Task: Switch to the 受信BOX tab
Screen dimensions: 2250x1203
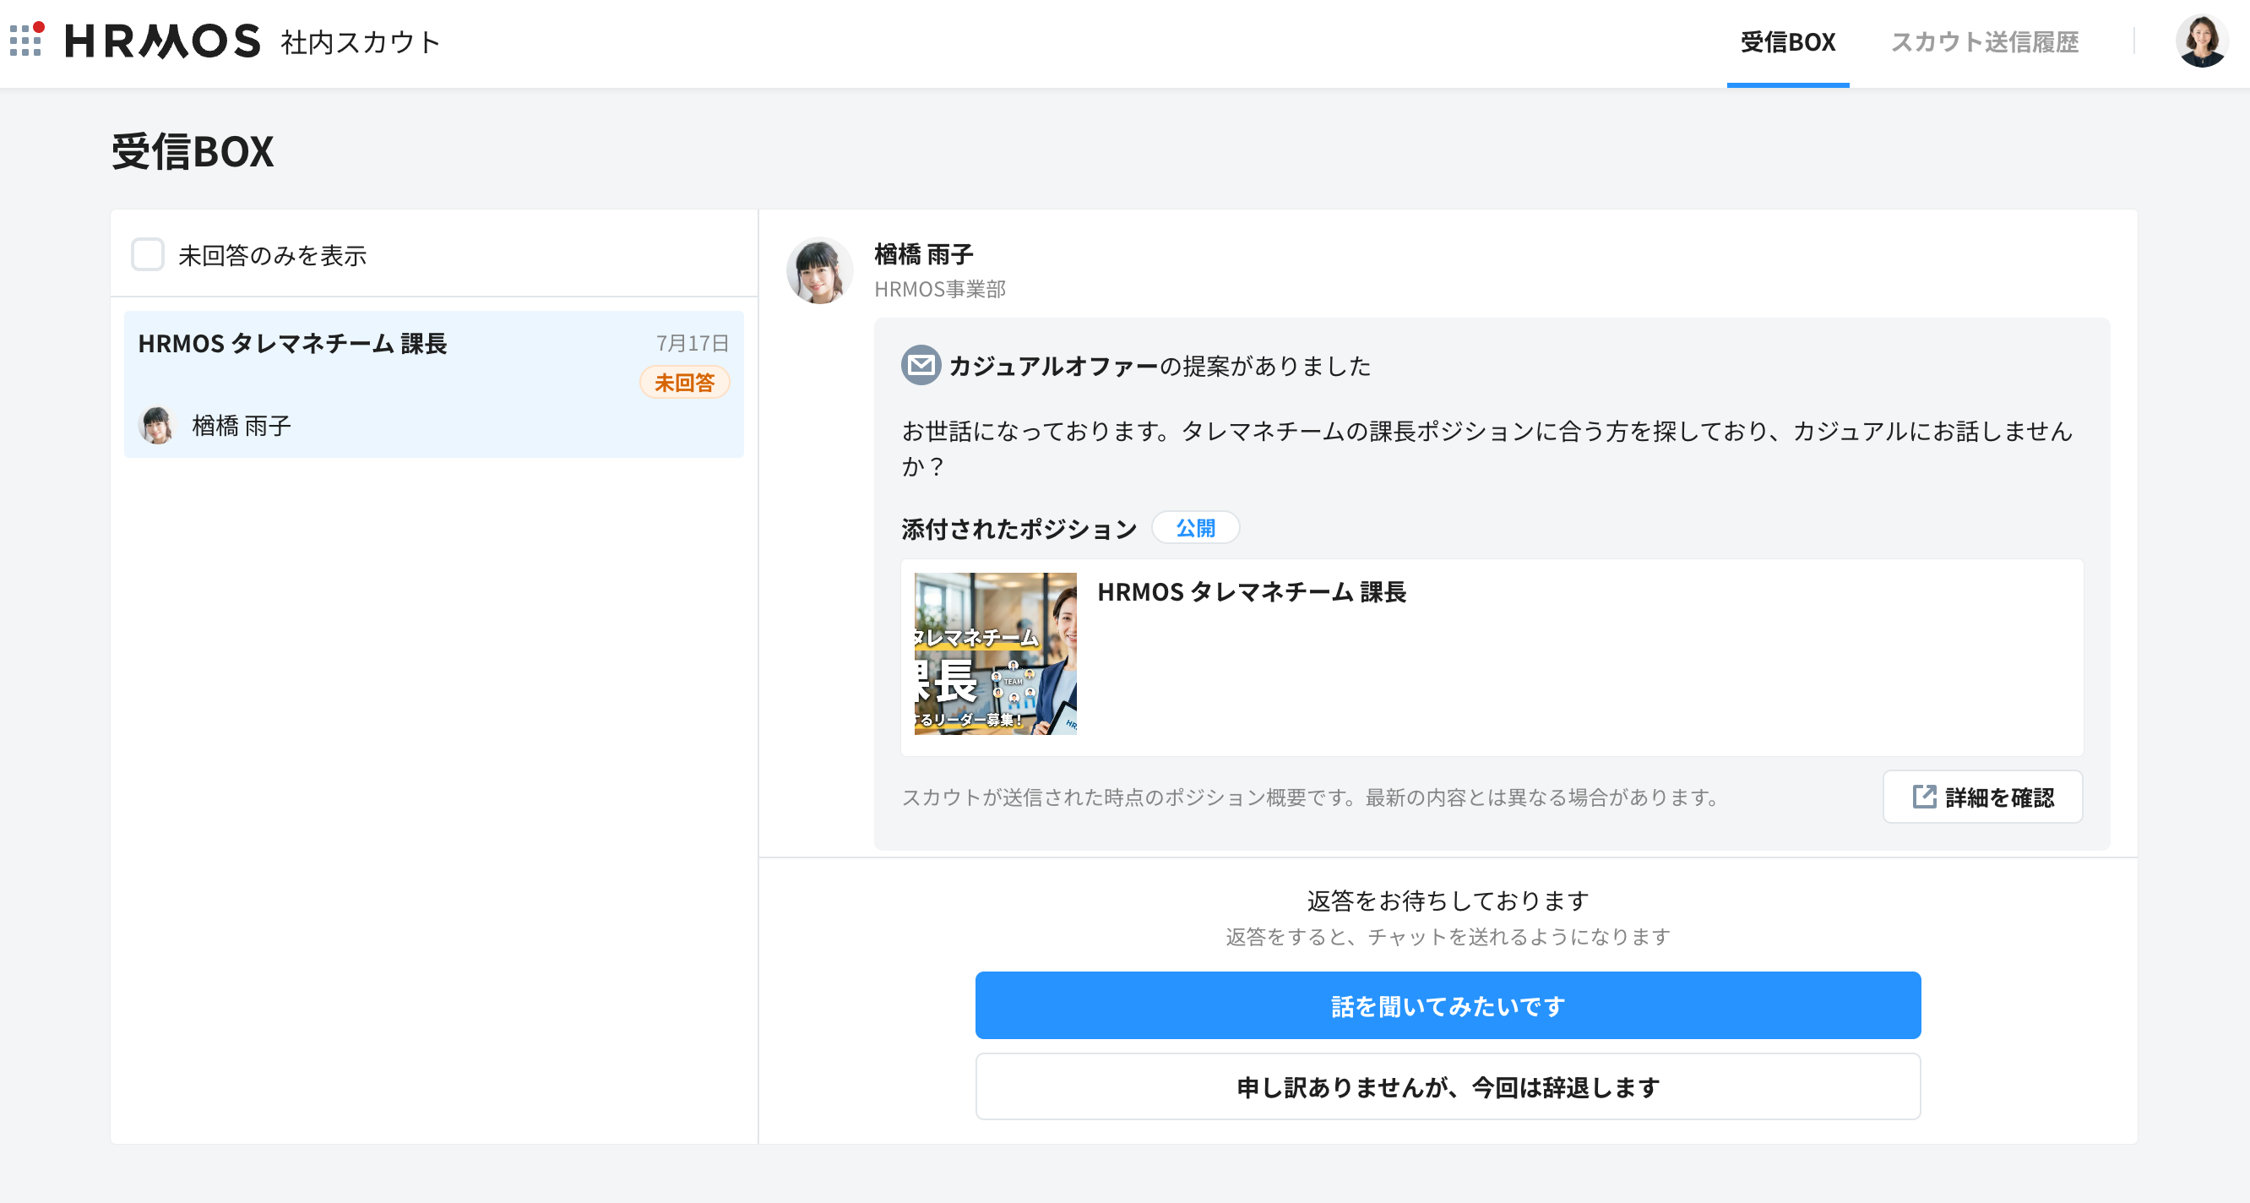Action: pos(1787,43)
